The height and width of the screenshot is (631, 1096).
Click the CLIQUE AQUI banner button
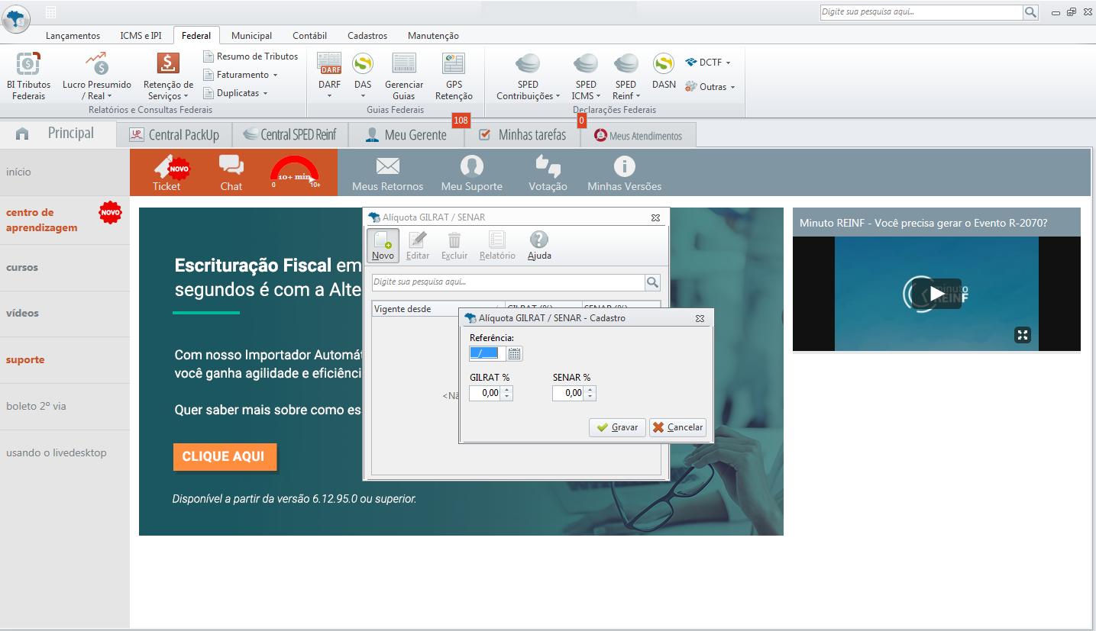[x=224, y=456]
